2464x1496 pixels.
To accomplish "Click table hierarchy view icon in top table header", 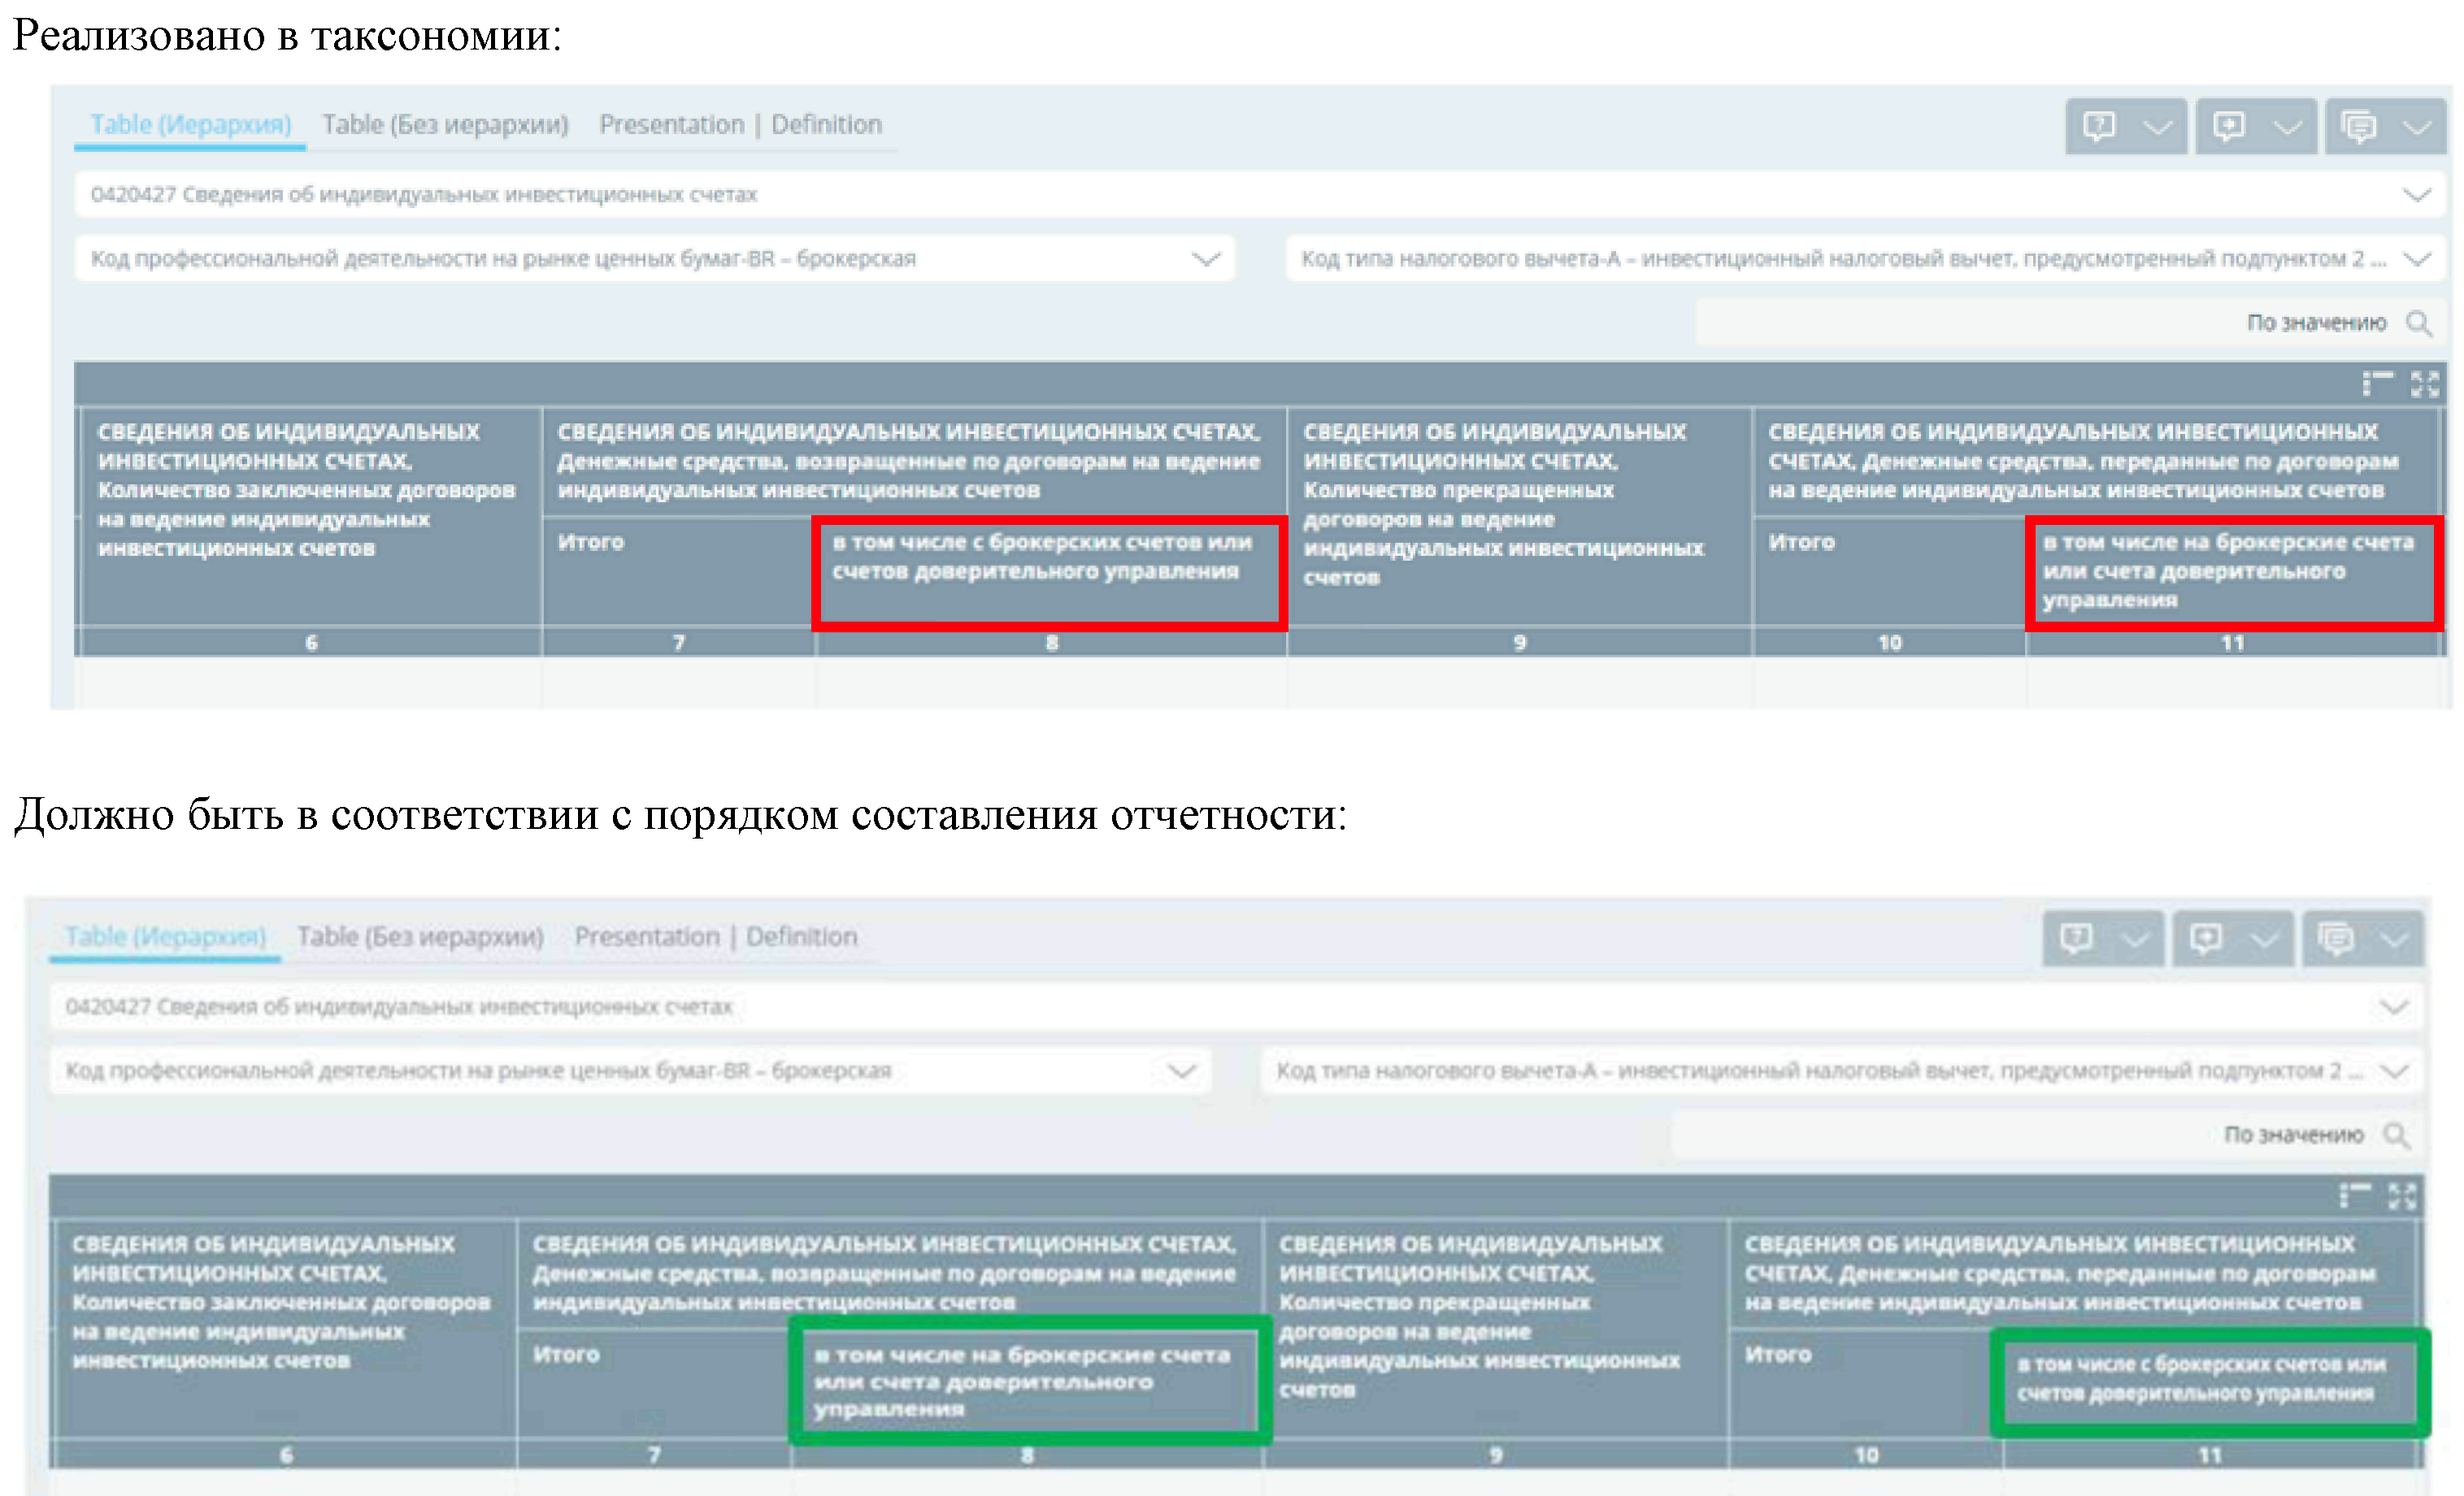I will point(2377,384).
